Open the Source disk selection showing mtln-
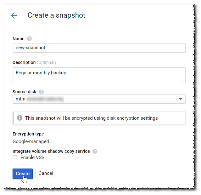Screen dimensions: 201x195 99,99
